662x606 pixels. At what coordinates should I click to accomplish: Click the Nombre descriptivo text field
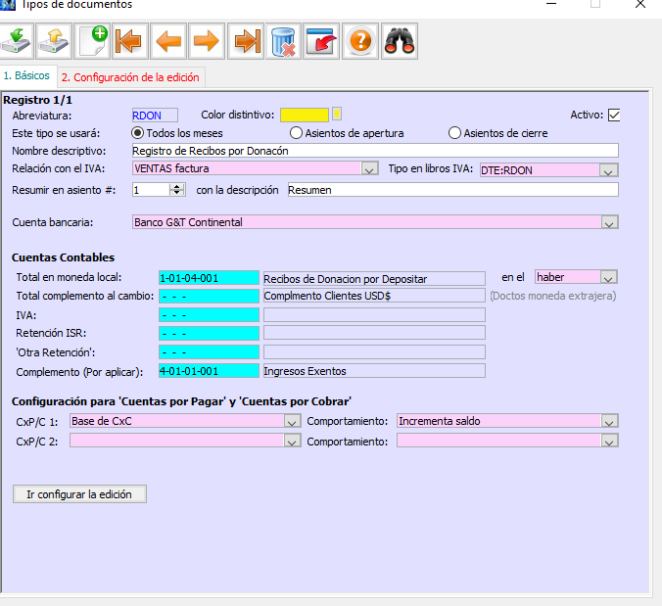[374, 151]
